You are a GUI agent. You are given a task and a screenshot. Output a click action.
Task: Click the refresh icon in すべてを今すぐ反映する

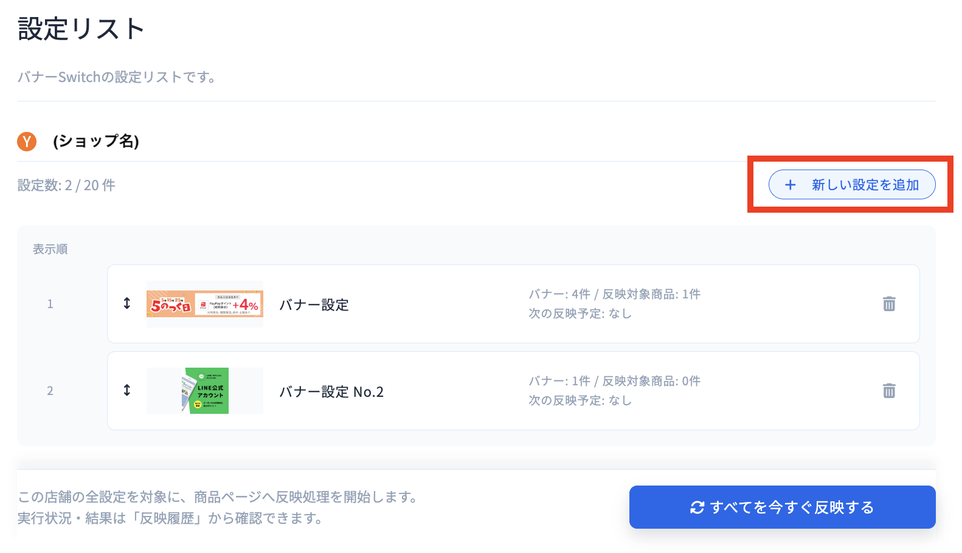(x=697, y=507)
